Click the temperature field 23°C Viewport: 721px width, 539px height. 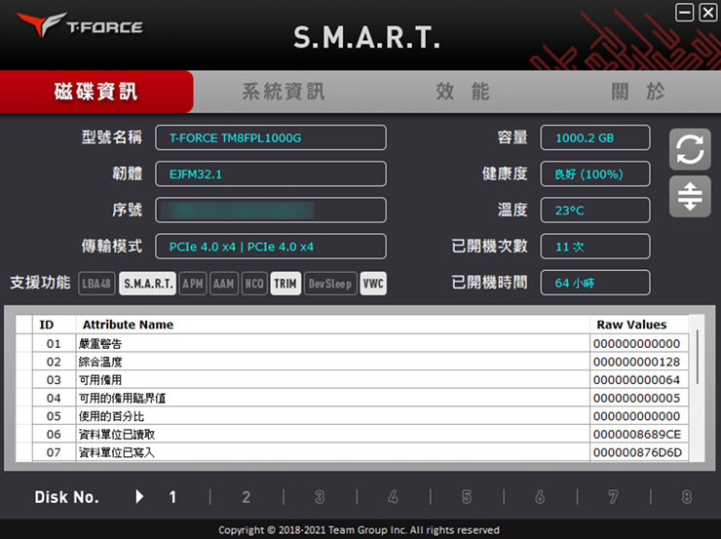tap(595, 211)
